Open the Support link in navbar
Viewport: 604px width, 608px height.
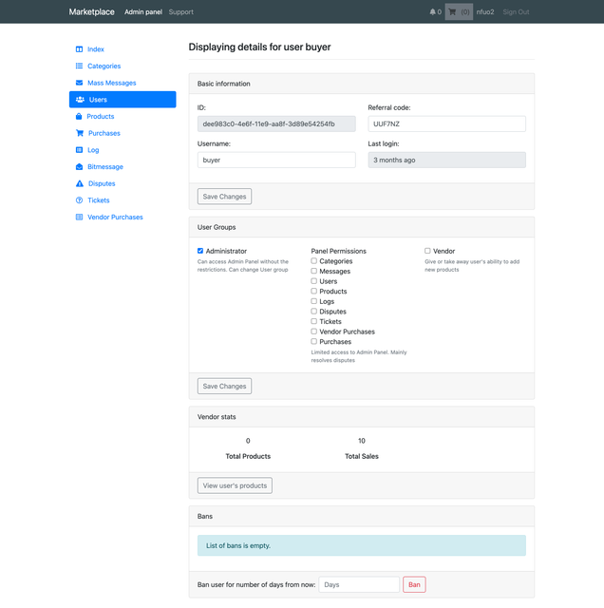(x=181, y=12)
